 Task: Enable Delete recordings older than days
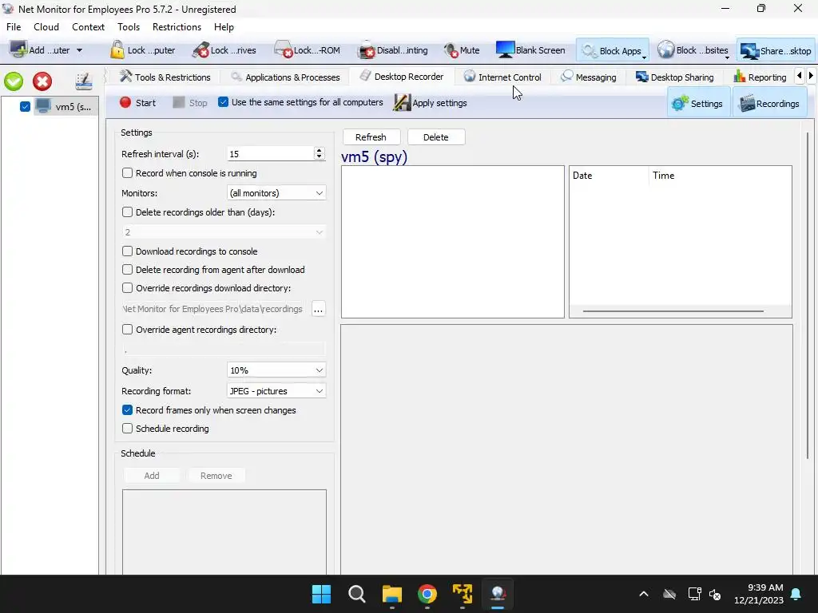(x=127, y=212)
